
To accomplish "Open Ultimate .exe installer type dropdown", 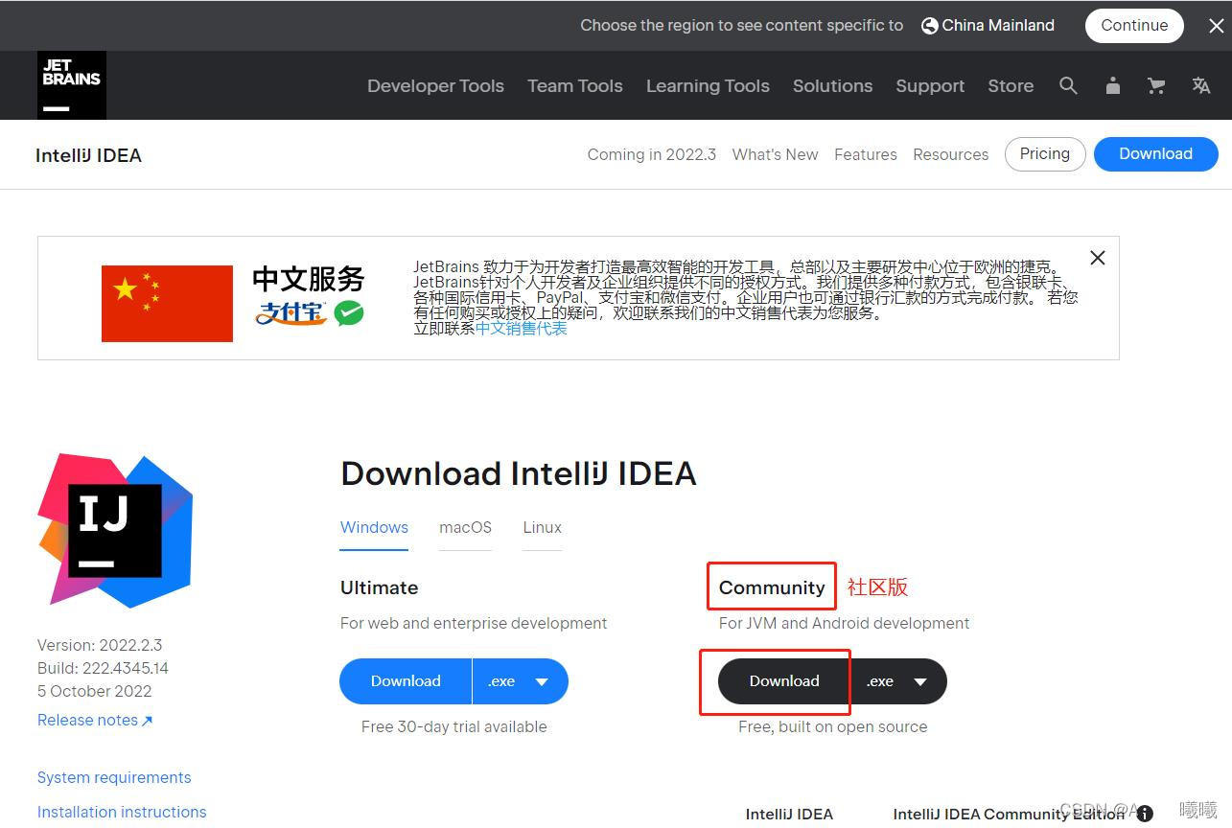I will (x=521, y=681).
